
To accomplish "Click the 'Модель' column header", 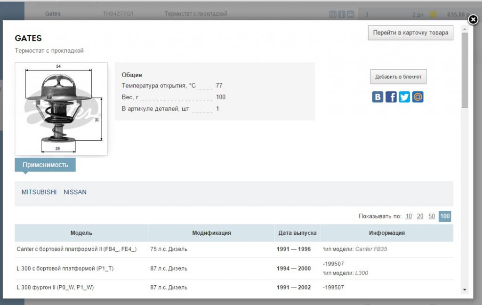I will [x=81, y=233].
